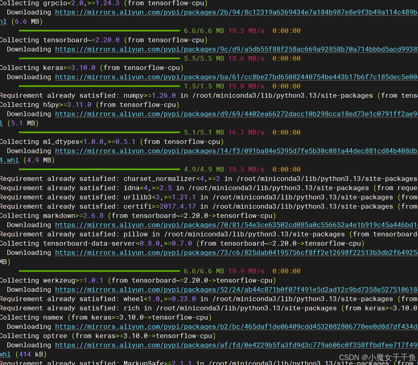This screenshot has height=365, width=418.
Task: Click the '(6.6 MB)' size text
Action: [x=27, y=22]
